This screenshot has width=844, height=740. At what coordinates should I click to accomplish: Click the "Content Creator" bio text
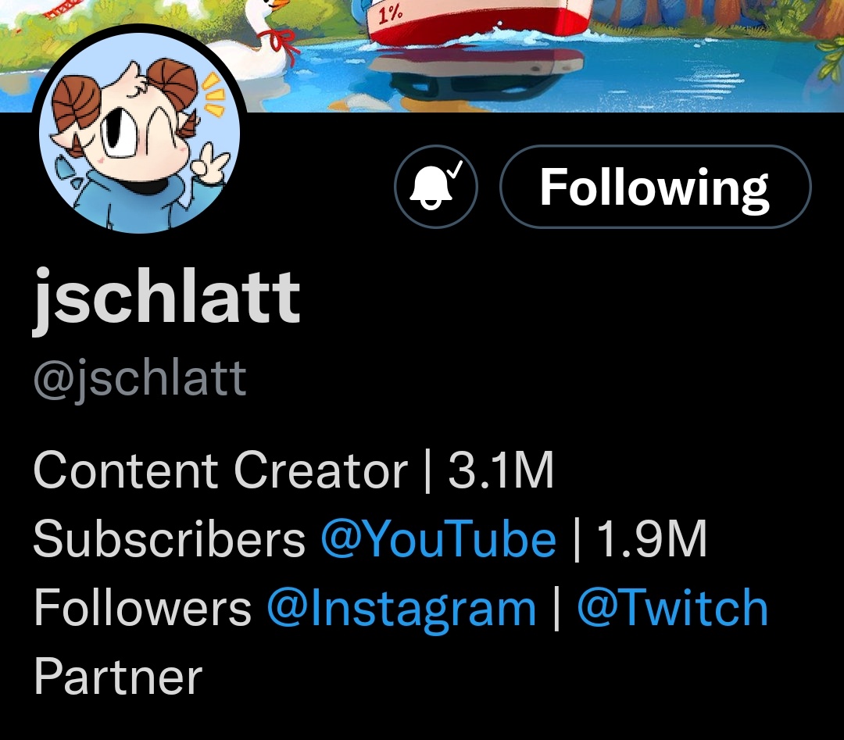coord(220,470)
